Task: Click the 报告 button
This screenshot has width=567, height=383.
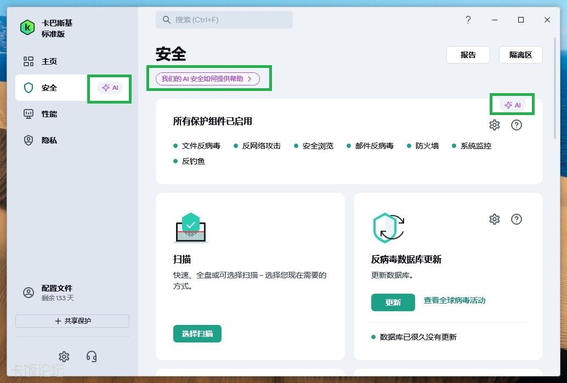Action: coord(468,55)
